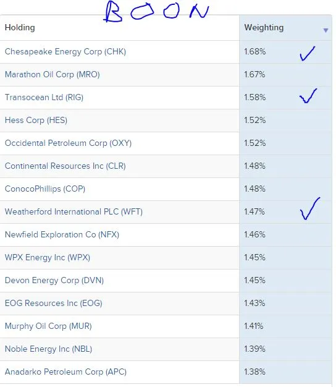Viewport: 336px width, 387px height.
Task: Click Murphy Oil Corp (MUR)
Action: coord(48,326)
